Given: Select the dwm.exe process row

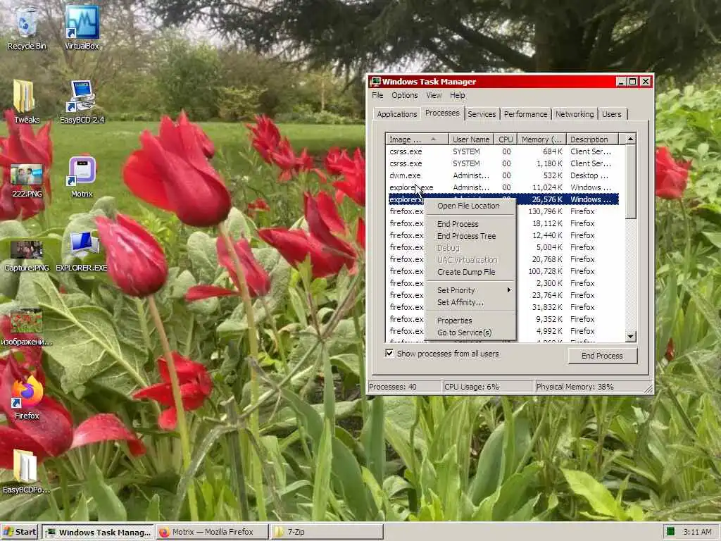Looking at the screenshot, I should coord(503,175).
